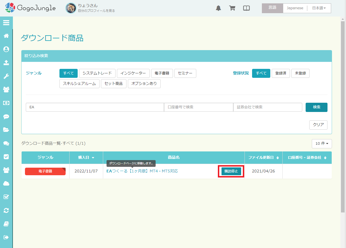Viewport: 346px width, 248px height.
Task: Filter by 登録済 registration status
Action: (281, 73)
